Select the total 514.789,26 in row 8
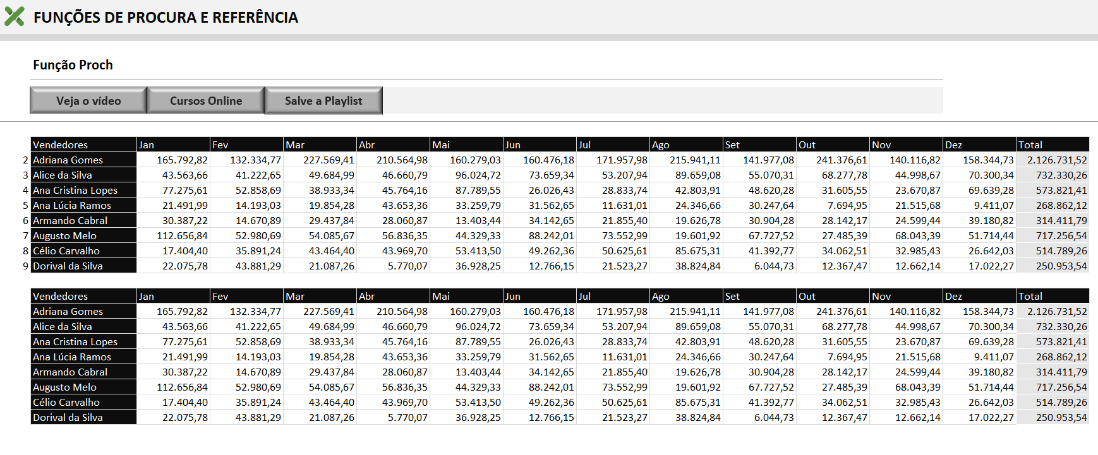 click(1053, 251)
